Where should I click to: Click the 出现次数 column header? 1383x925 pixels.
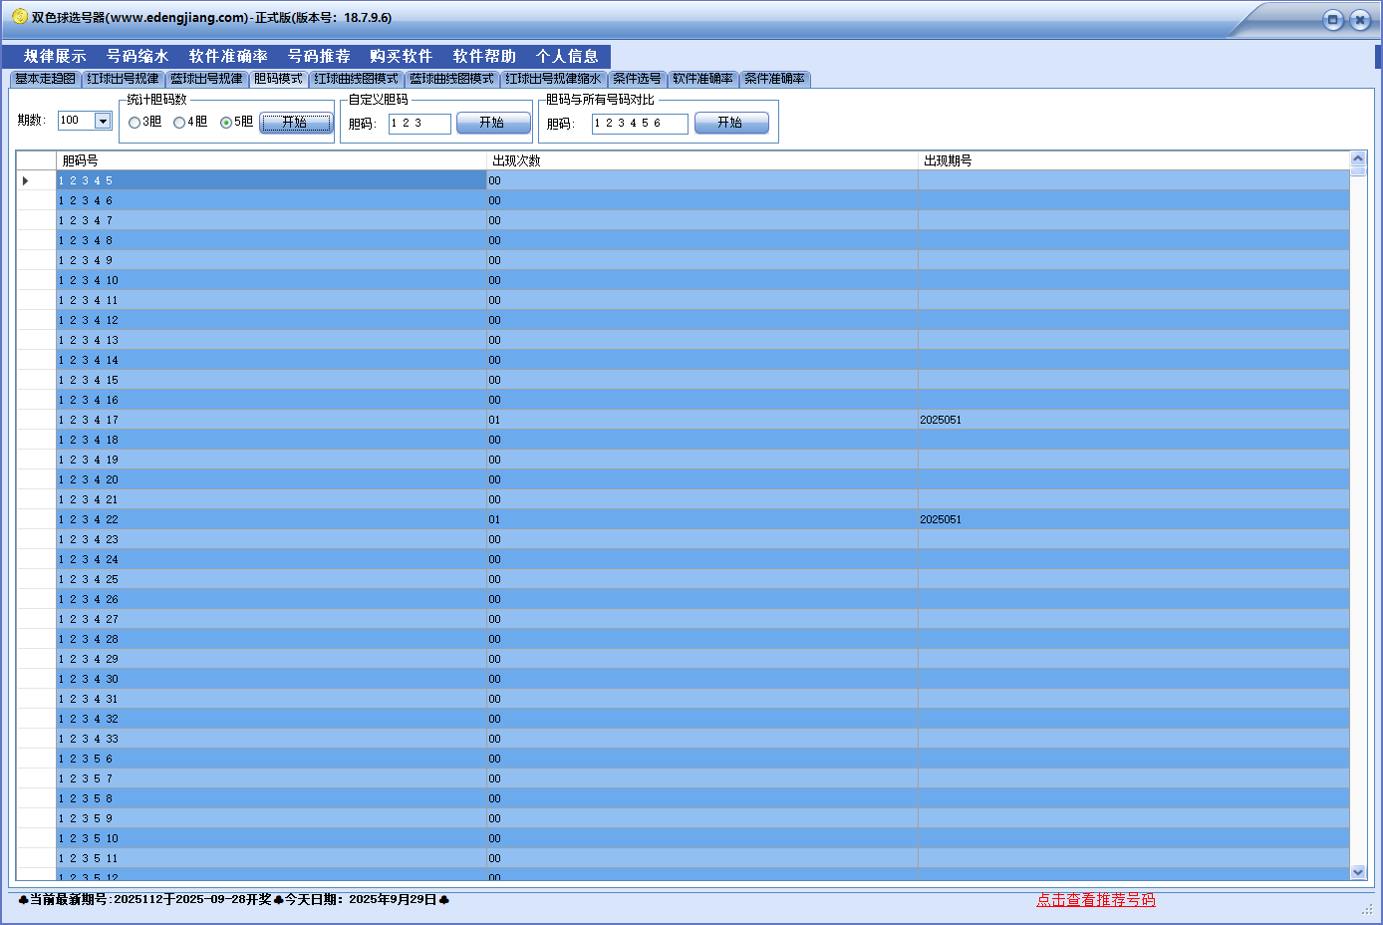(x=516, y=160)
